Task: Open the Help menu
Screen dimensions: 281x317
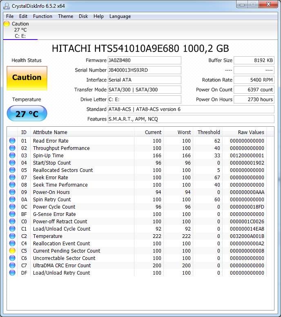Action: (98, 16)
